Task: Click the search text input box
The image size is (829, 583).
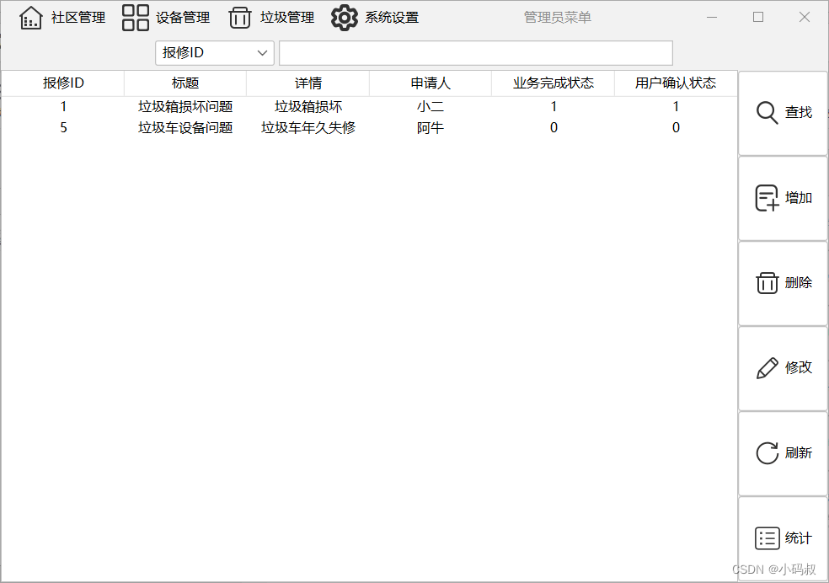Action: 476,53
